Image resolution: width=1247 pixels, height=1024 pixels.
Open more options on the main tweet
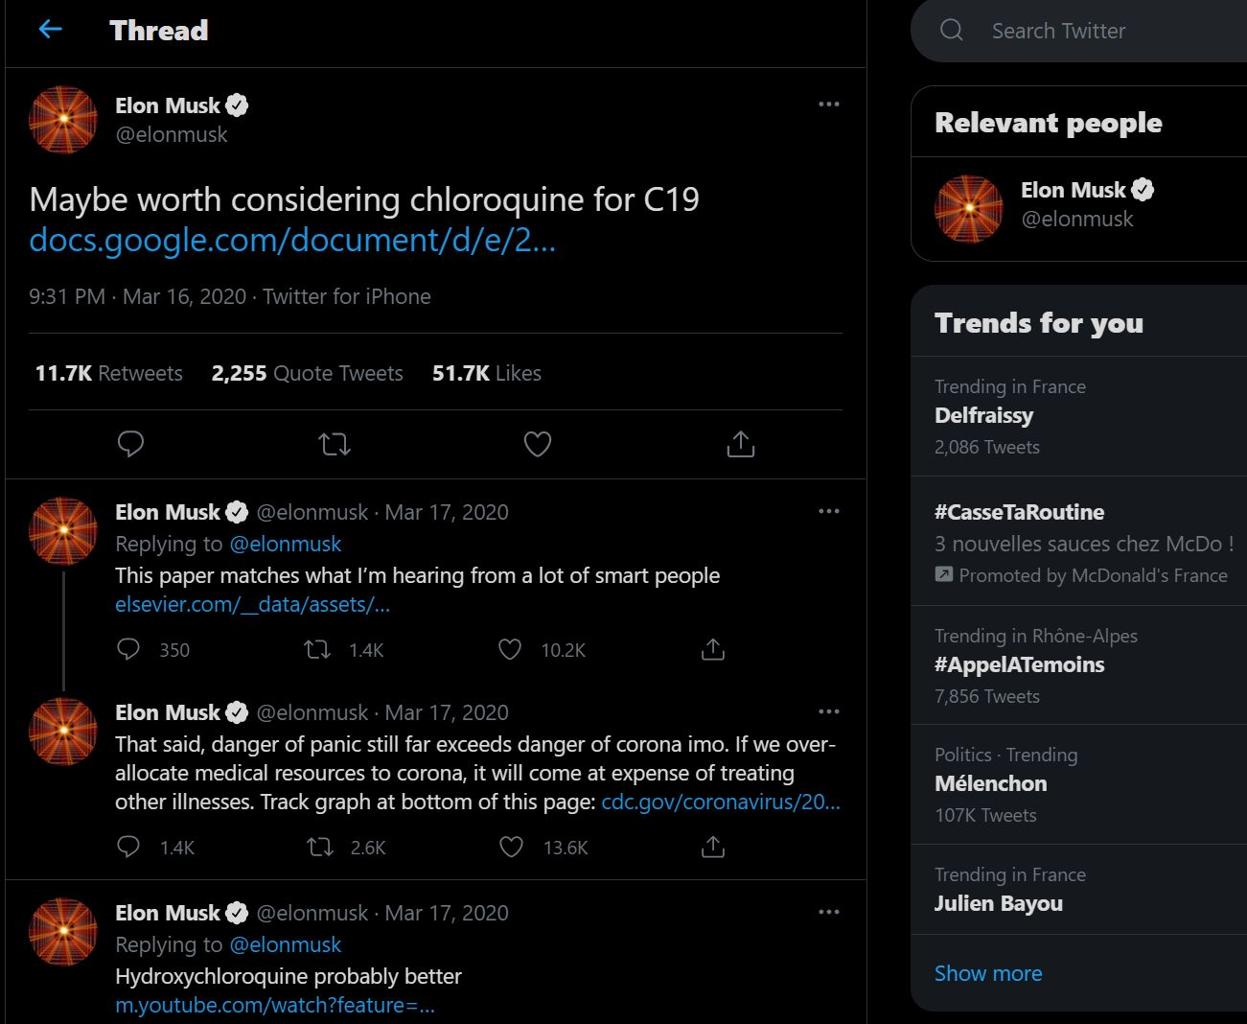tap(829, 105)
